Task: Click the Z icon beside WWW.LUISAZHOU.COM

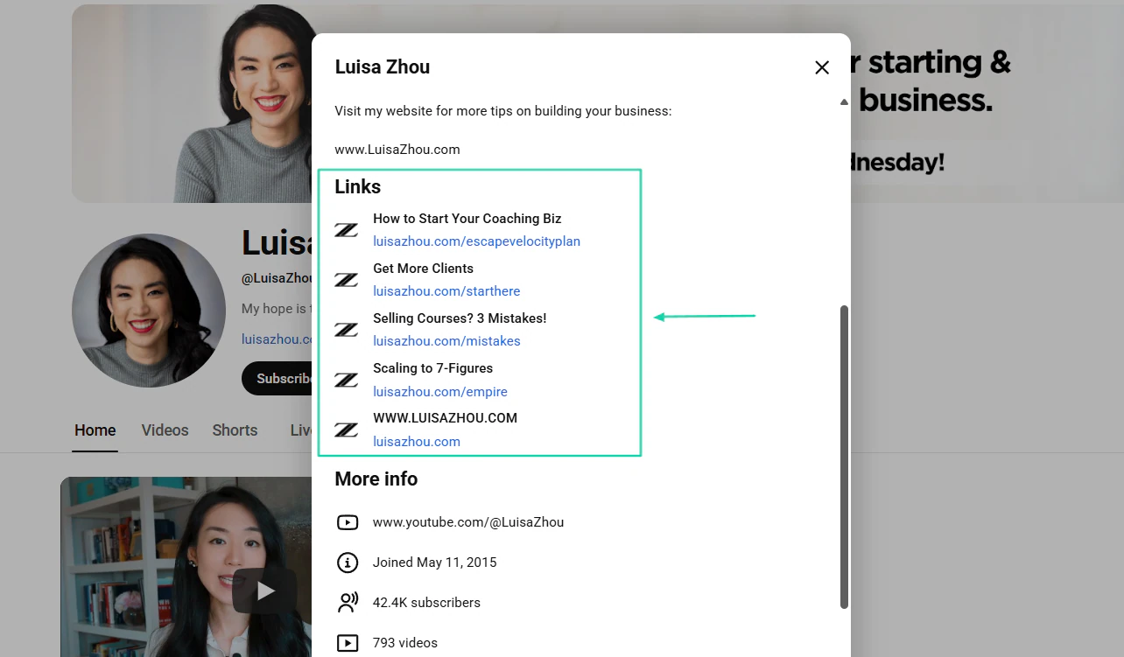Action: [x=347, y=430]
